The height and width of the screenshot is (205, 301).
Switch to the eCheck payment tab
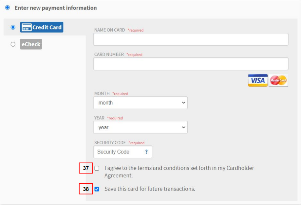tap(31, 44)
